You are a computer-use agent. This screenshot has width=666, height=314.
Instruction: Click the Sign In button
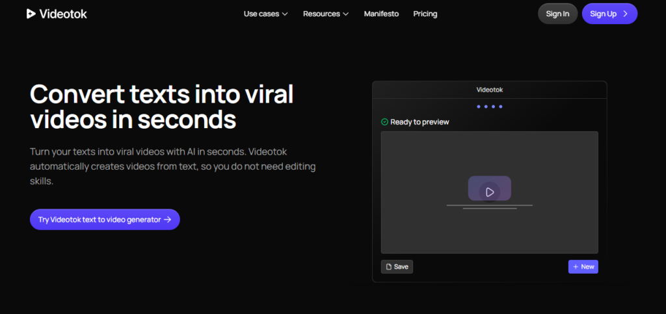click(557, 14)
